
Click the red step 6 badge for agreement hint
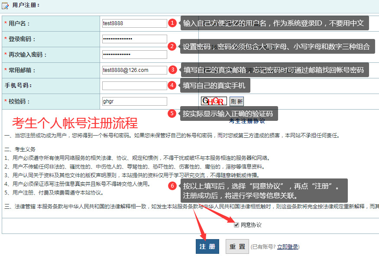172,186
